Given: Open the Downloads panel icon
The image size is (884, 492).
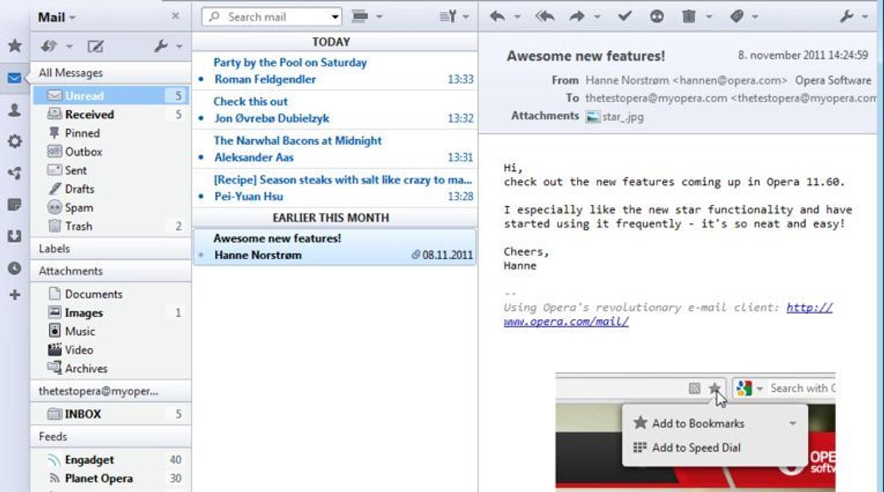Looking at the screenshot, I should pyautogui.click(x=15, y=236).
